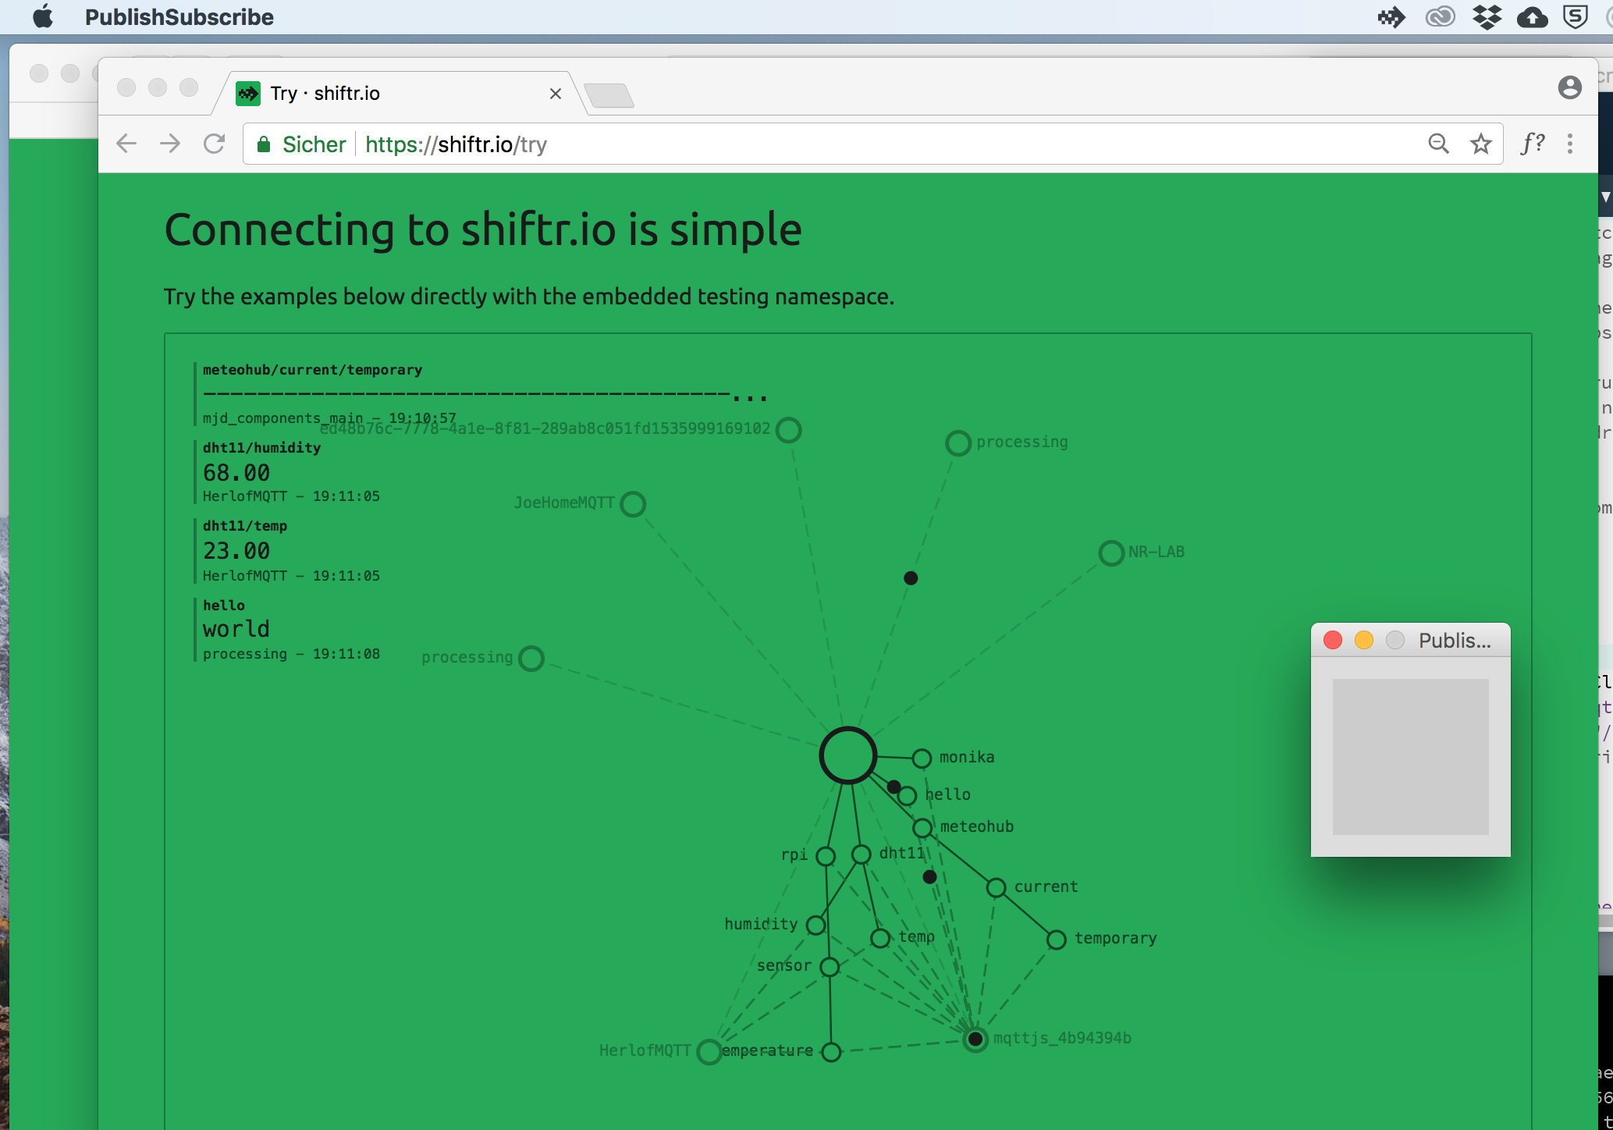Bookmark this page with the star icon
Image resolution: width=1613 pixels, height=1130 pixels.
click(x=1480, y=144)
